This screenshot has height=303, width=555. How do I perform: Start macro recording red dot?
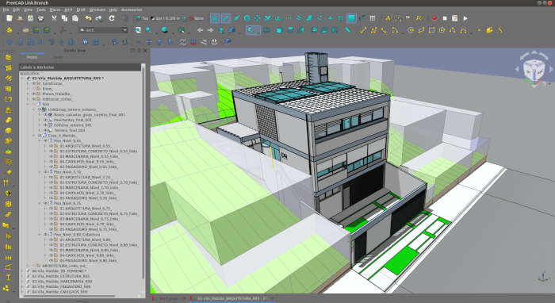tap(434, 18)
